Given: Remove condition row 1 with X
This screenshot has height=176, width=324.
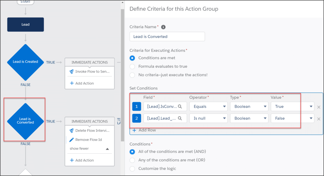Looking at the screenshot, I should coord(319,107).
